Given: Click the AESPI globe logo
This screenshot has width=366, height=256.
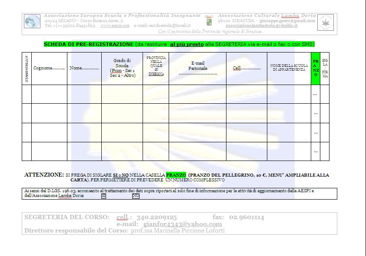Looking at the screenshot, I should 32,21.
